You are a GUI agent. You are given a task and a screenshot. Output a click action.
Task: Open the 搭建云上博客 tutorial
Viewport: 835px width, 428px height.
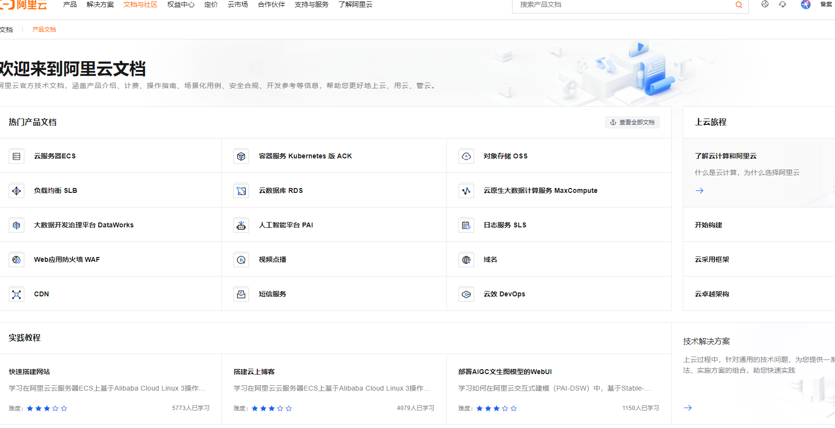[x=254, y=372]
